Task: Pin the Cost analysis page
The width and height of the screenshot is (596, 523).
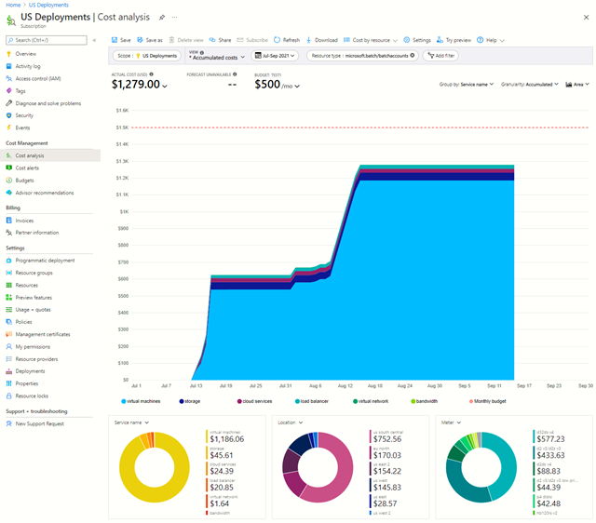Action: coord(161,17)
